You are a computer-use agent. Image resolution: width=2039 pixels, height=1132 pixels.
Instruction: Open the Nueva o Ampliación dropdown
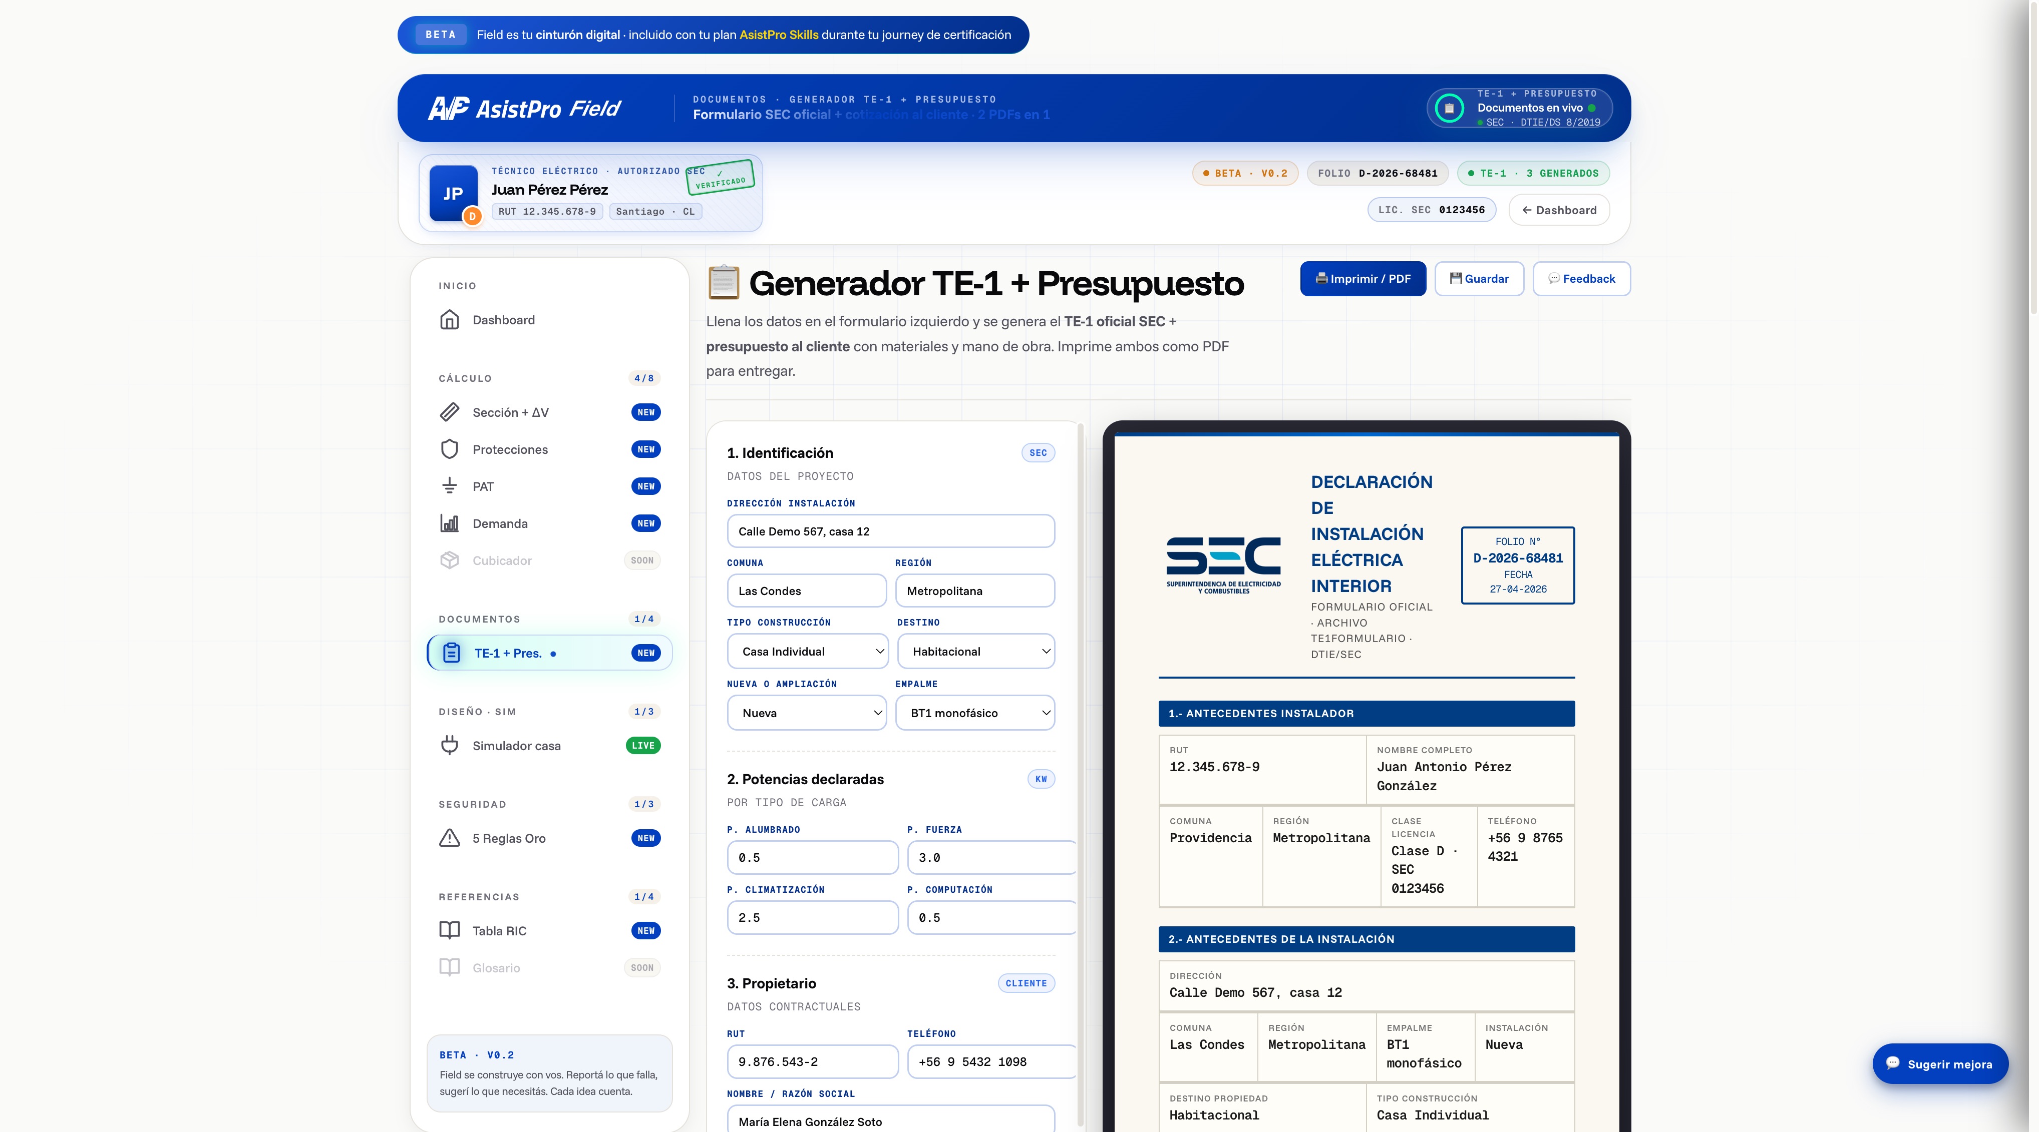[x=807, y=713]
